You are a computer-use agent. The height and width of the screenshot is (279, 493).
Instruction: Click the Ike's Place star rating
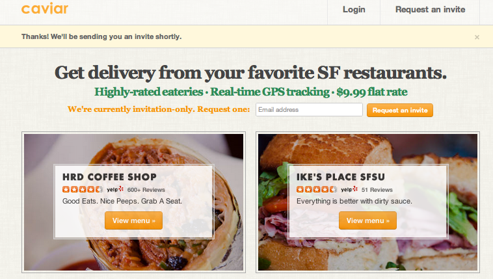[x=316, y=189]
